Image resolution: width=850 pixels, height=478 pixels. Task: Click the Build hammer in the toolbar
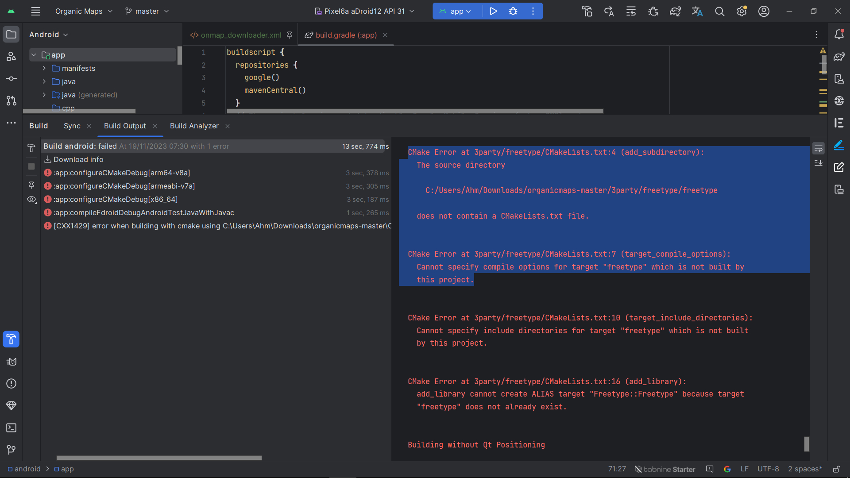[x=587, y=11]
